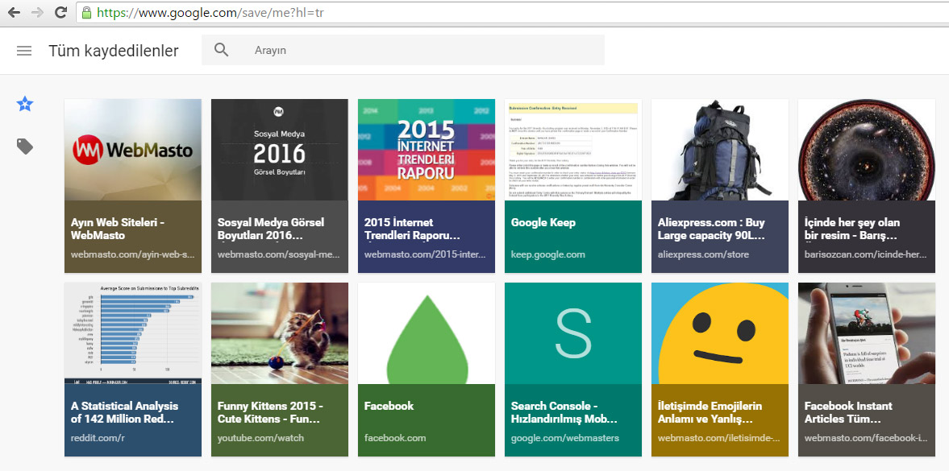Image resolution: width=949 pixels, height=471 pixels.
Task: Click the webmasto.com/facebook-i... URL text
Action: [x=865, y=438]
